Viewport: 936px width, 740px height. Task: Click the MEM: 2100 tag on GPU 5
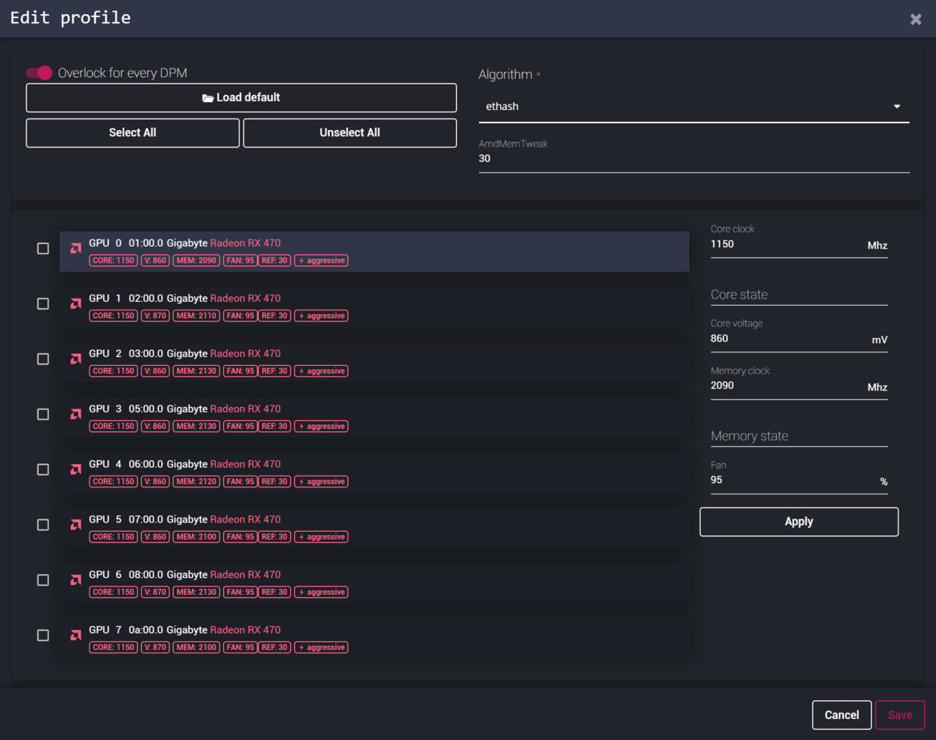tap(197, 537)
